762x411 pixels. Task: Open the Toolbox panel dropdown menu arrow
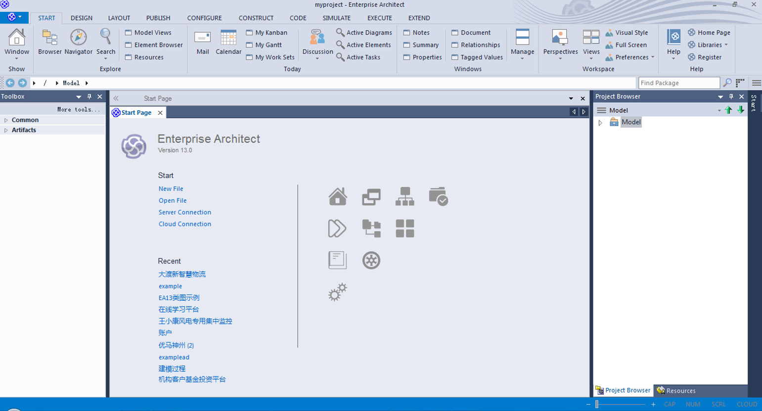pos(79,97)
